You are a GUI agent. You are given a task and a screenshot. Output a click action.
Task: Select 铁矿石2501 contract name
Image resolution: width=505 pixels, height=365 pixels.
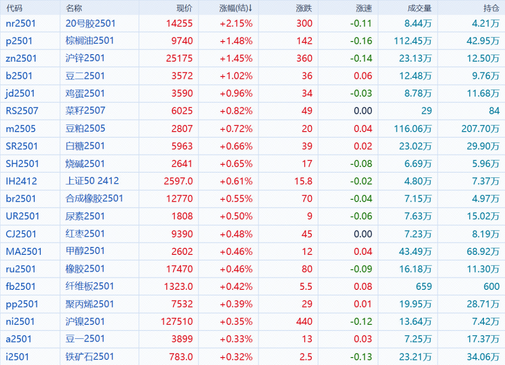pos(90,357)
